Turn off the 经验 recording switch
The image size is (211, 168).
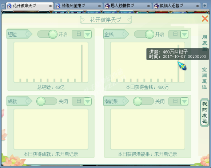tap(47, 34)
